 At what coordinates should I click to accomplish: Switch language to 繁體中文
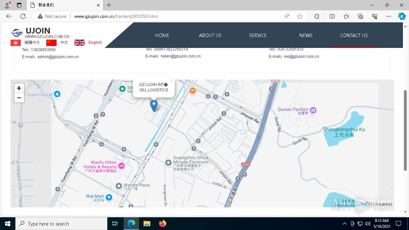(x=32, y=42)
